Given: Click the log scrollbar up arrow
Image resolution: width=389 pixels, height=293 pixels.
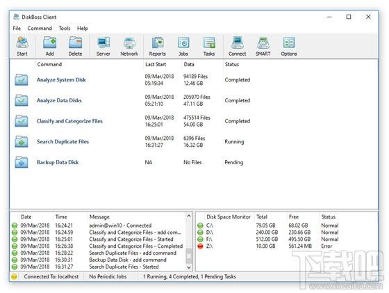Looking at the screenshot, I should (x=189, y=216).
